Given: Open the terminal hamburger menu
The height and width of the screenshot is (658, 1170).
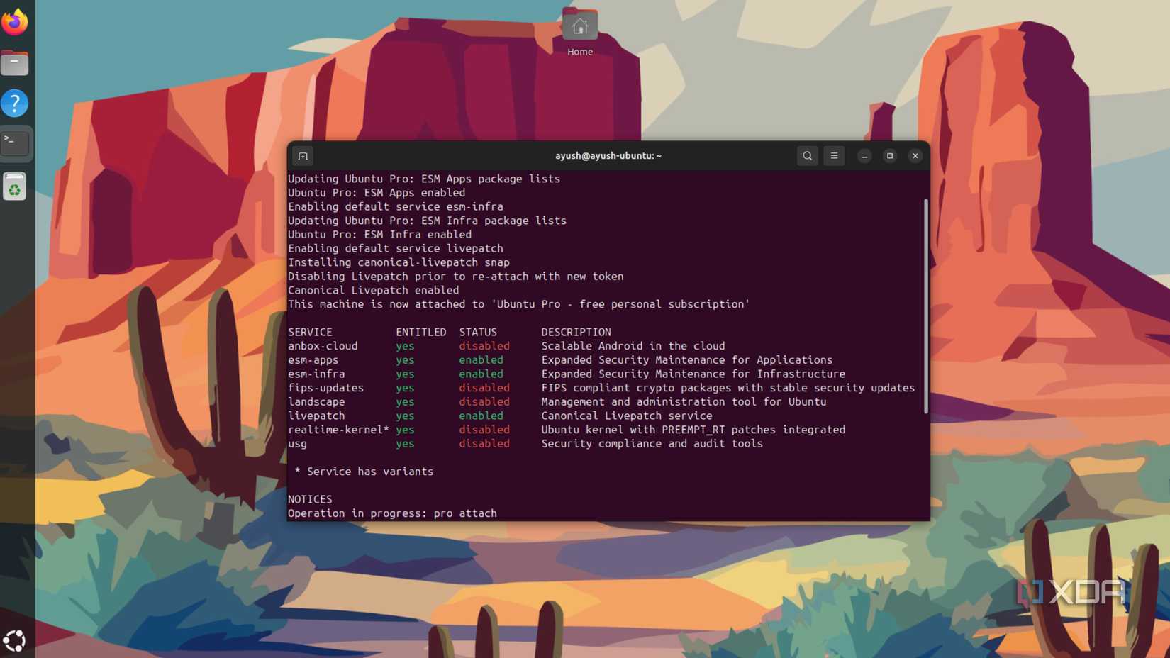Looking at the screenshot, I should [x=834, y=155].
